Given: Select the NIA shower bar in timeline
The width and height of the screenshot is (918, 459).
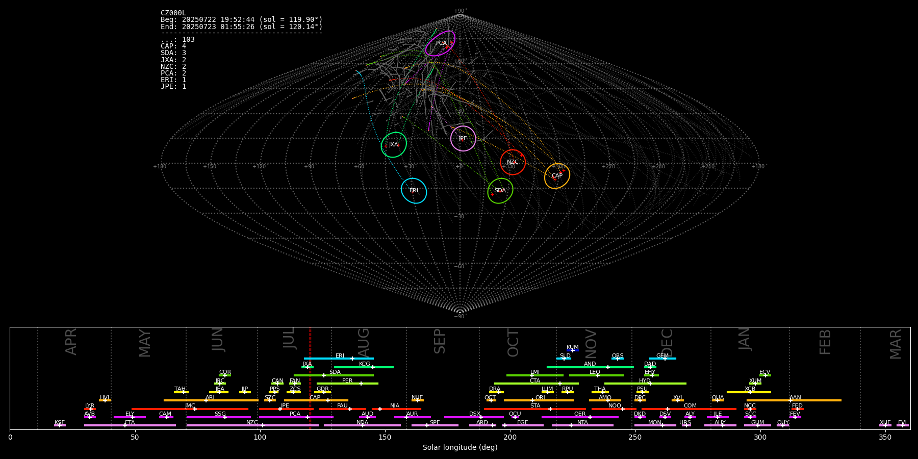Looking at the screenshot, I should coord(396,409).
